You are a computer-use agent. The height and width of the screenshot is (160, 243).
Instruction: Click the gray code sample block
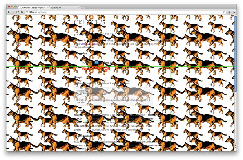[114, 96]
